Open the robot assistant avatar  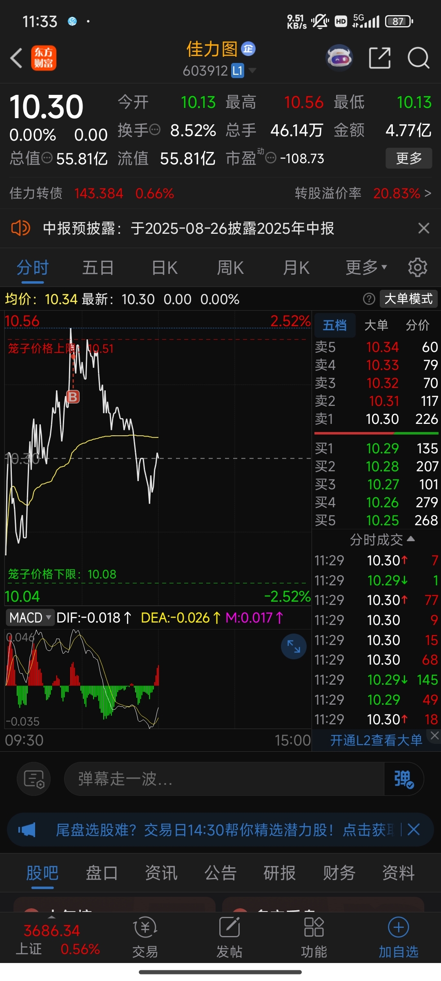point(339,58)
